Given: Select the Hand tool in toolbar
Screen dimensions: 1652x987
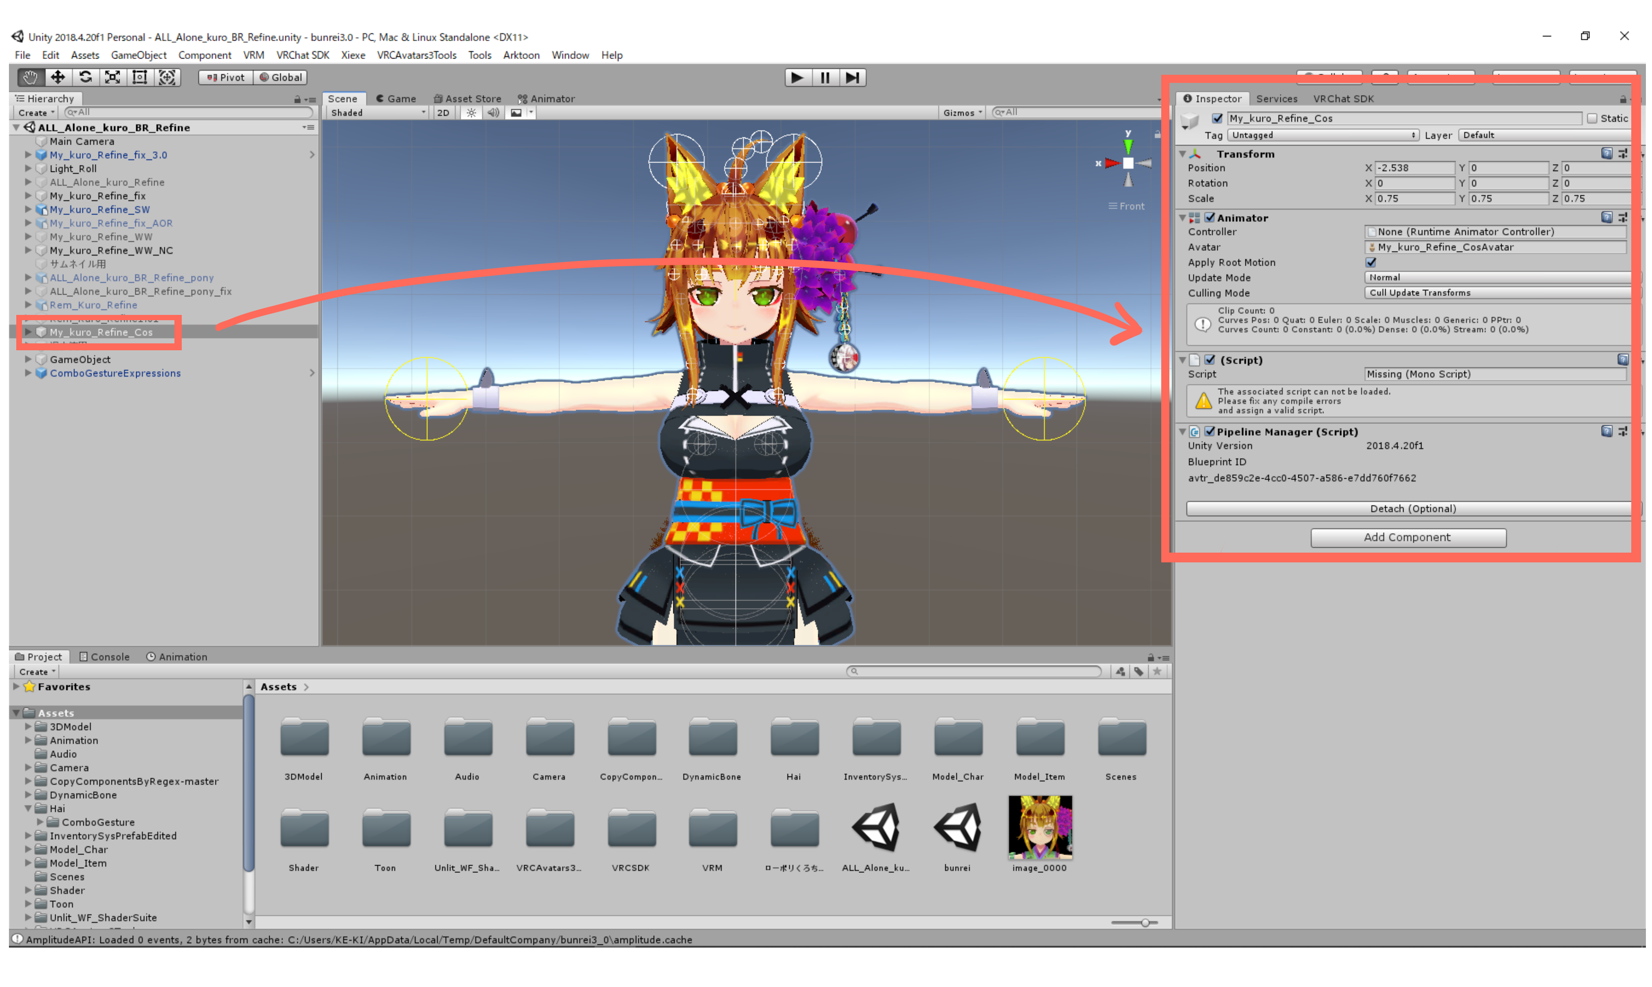Looking at the screenshot, I should [30, 77].
